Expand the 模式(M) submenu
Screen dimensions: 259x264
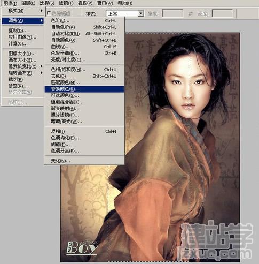[x=22, y=11]
